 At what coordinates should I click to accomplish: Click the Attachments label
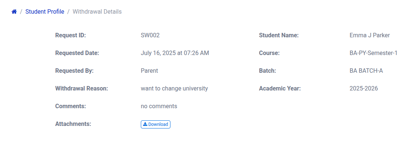73,124
